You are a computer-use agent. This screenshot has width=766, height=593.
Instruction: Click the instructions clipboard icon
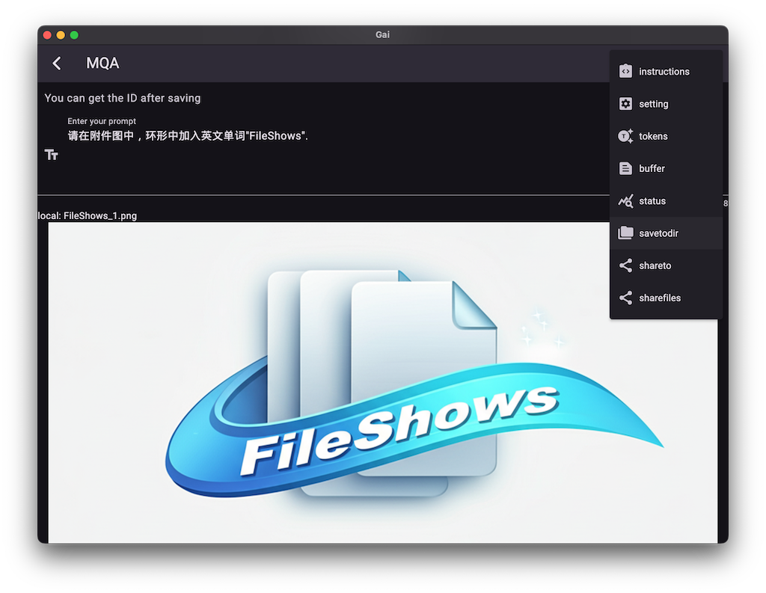click(x=625, y=71)
